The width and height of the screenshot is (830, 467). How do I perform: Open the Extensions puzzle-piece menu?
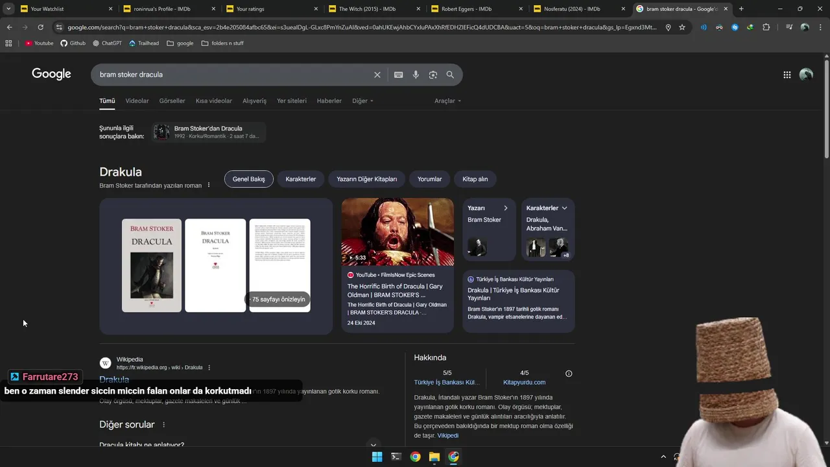766,27
